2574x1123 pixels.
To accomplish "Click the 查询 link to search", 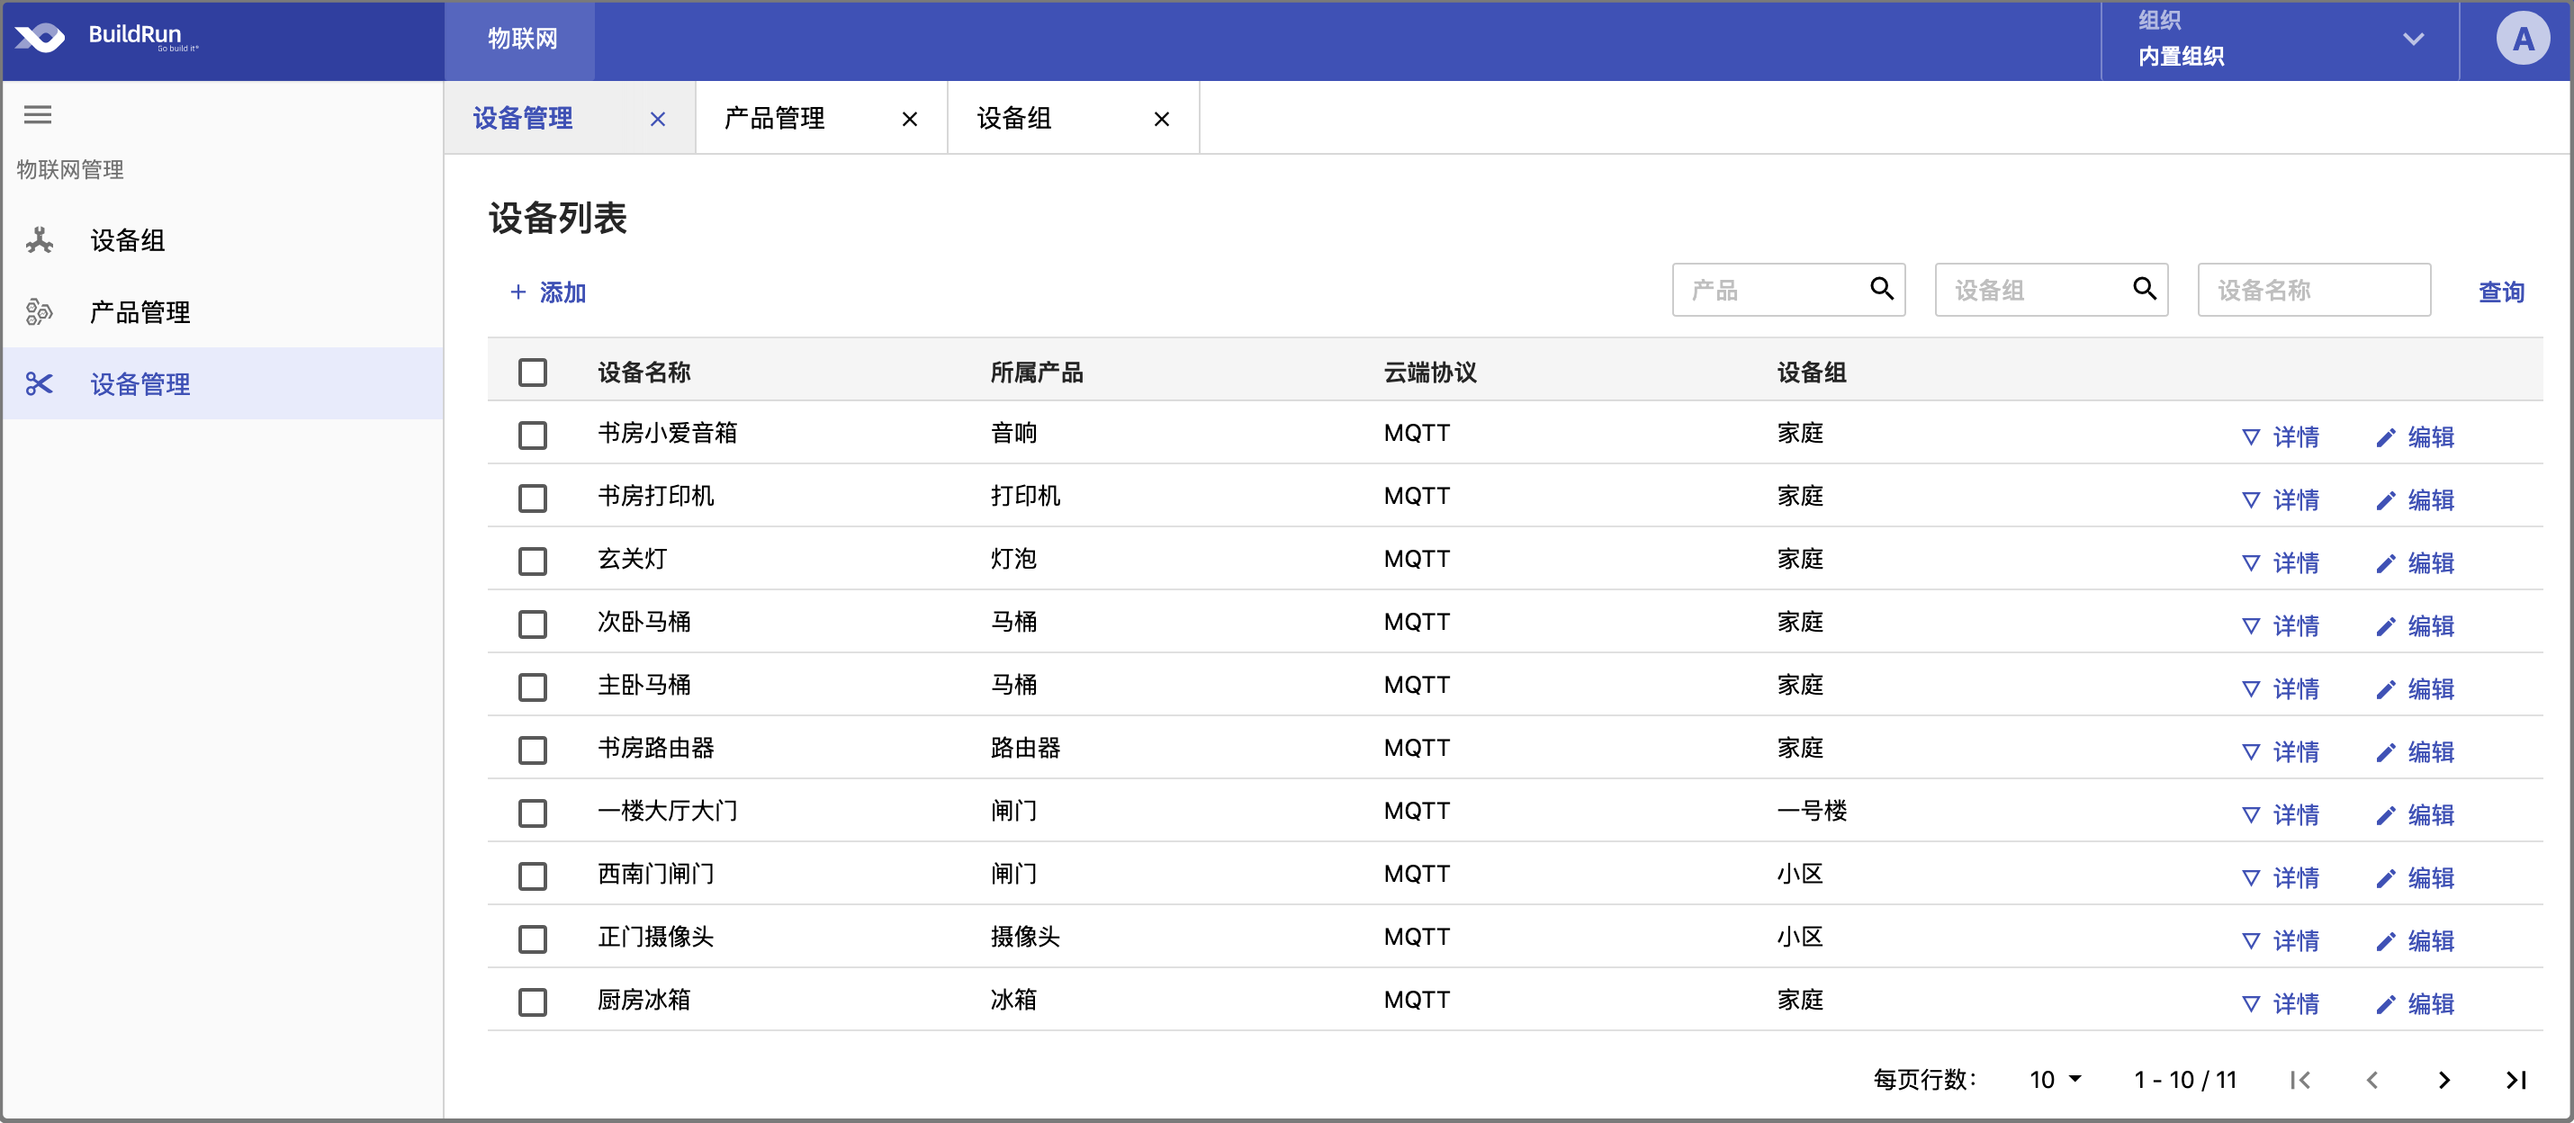I will (2500, 292).
